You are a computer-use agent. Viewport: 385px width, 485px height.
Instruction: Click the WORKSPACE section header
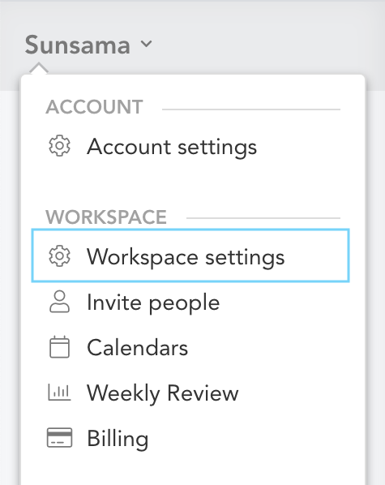click(106, 217)
